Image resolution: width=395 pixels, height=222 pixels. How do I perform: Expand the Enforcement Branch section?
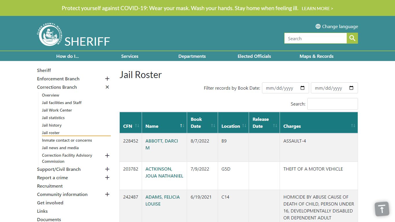pyautogui.click(x=107, y=79)
